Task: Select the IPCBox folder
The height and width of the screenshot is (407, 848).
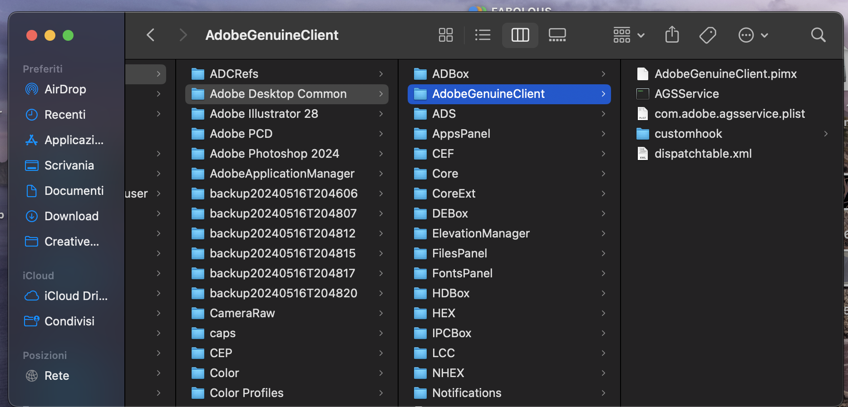Action: point(509,333)
